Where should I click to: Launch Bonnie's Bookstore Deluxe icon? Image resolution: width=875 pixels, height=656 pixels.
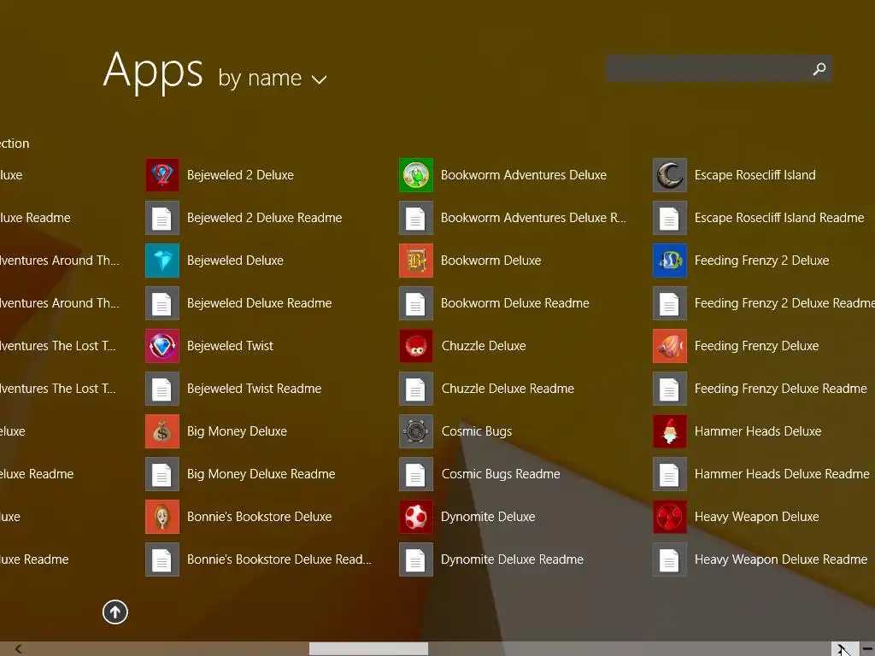tap(162, 517)
